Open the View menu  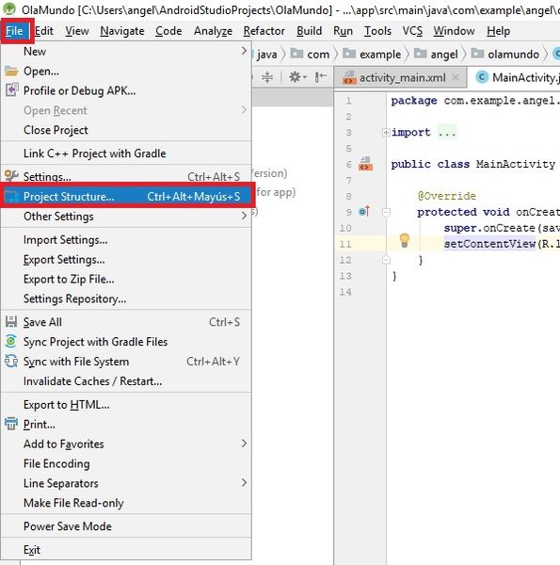click(77, 31)
